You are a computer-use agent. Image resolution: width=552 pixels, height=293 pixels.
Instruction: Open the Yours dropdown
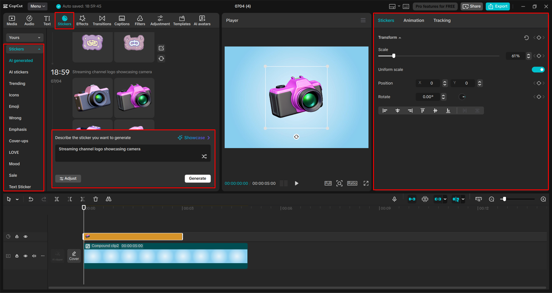[x=24, y=37]
